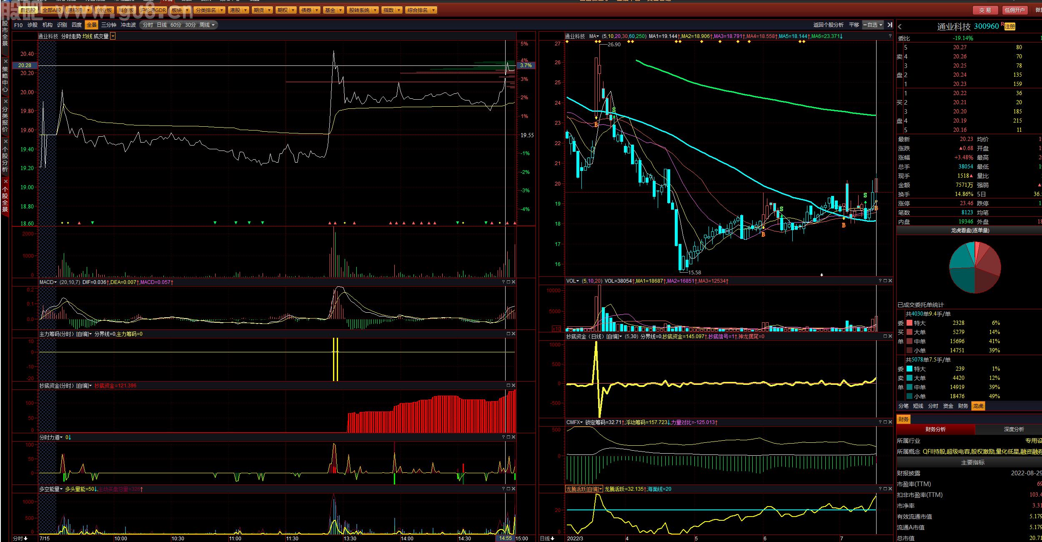The height and width of the screenshot is (542, 1042).
Task: Close the 主力筹码(分时) panel
Action: [513, 334]
